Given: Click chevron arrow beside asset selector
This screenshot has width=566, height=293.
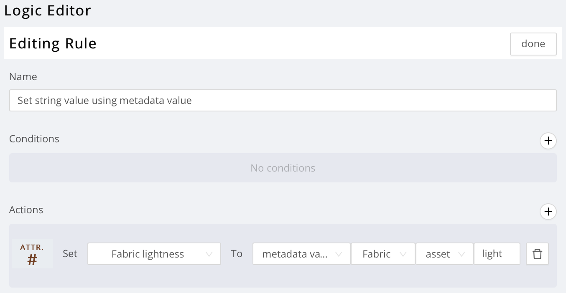Looking at the screenshot, I should point(462,254).
